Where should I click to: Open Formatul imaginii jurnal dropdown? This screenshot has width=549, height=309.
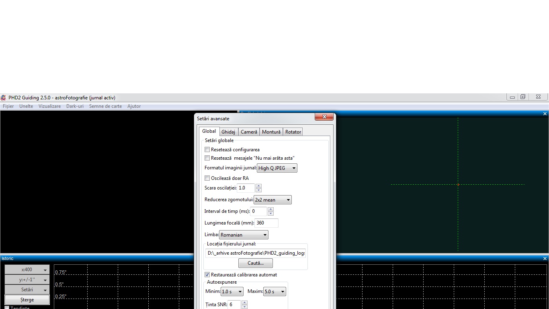[277, 168]
